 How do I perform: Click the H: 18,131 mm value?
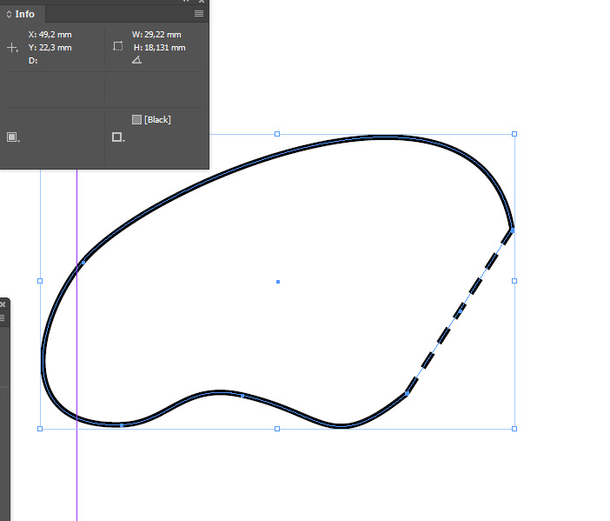coord(160,48)
